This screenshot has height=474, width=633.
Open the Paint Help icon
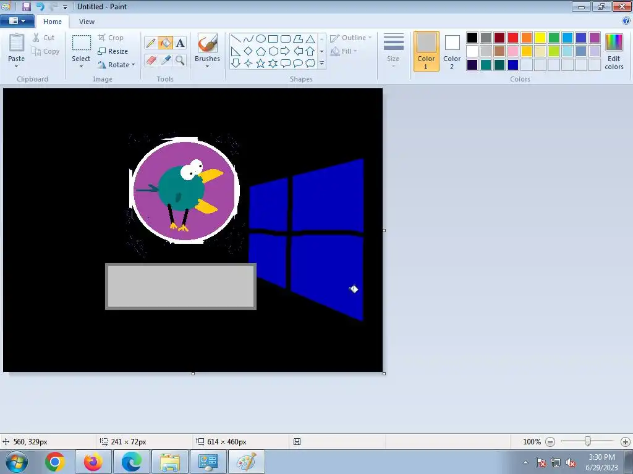click(626, 20)
